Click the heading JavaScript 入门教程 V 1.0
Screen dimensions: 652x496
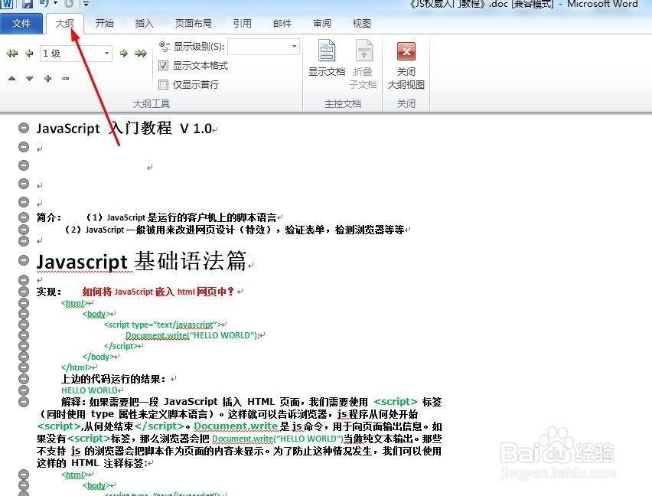[124, 128]
